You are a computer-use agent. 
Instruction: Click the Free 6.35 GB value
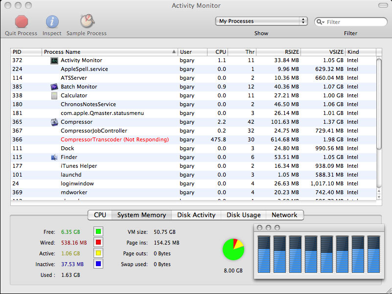71,232
